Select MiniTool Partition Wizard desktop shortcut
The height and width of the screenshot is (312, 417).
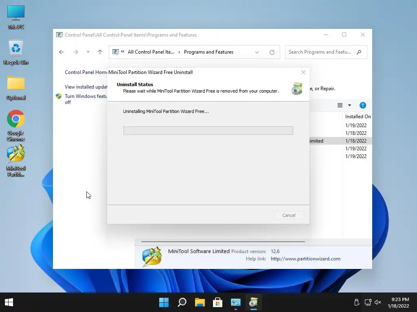tap(16, 161)
